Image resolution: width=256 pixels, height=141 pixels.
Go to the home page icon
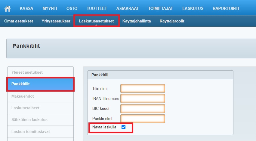(8, 9)
